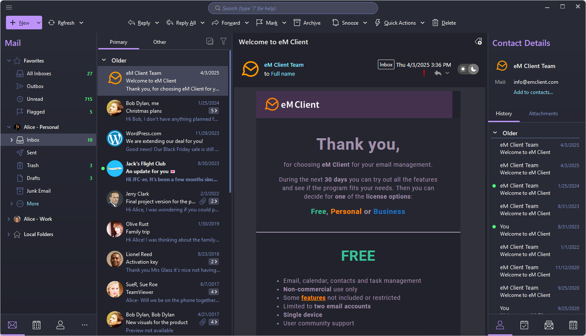Switch to the Calendar view in bottom-left navigation
This screenshot has height=336, width=586.
point(37,325)
